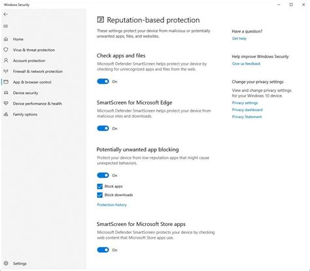Click Help improve Windows Security text

click(x=260, y=57)
